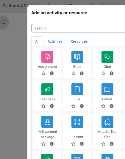Select the File resource icon
Viewport: 125px width, 159px height.
click(77, 89)
